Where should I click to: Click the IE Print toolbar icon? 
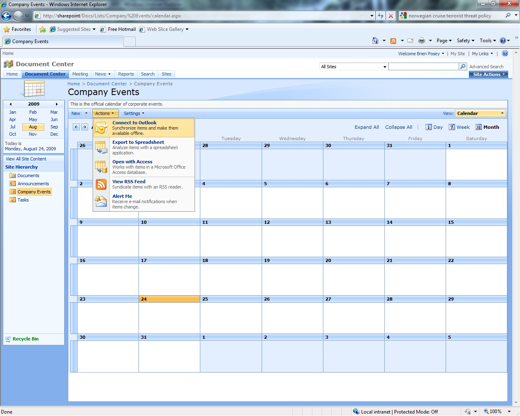click(422, 41)
